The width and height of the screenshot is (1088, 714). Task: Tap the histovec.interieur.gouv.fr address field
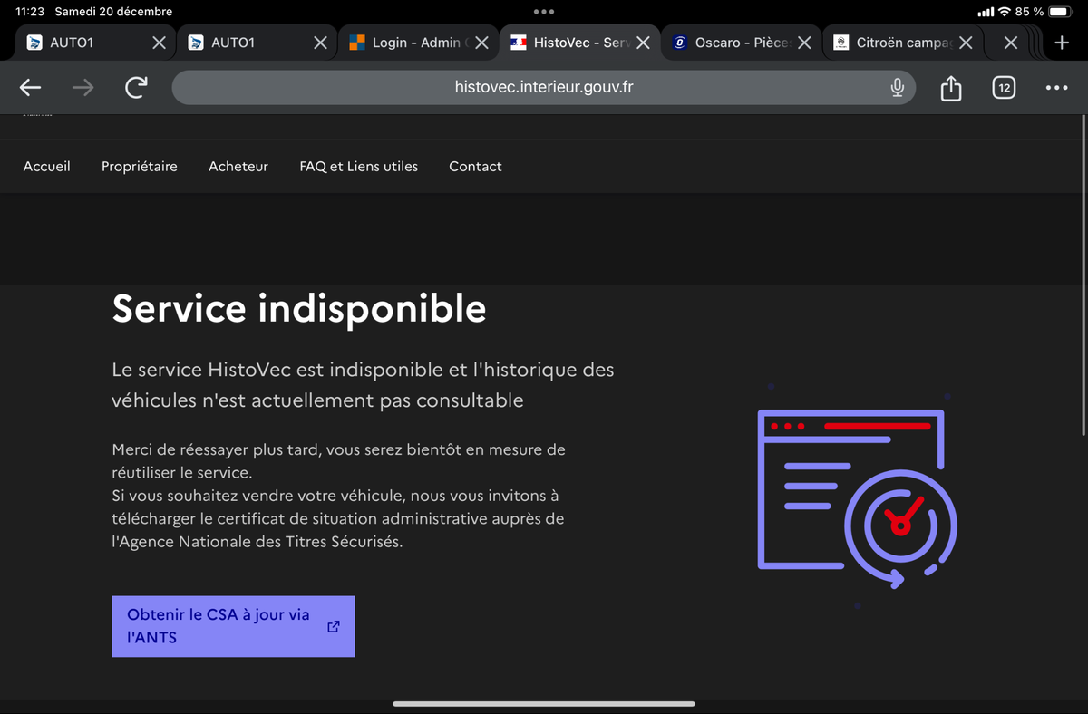click(544, 88)
